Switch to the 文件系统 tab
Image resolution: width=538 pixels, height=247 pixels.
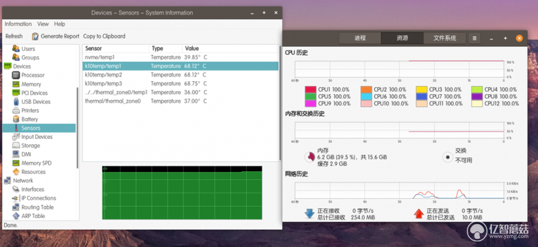[x=445, y=38]
